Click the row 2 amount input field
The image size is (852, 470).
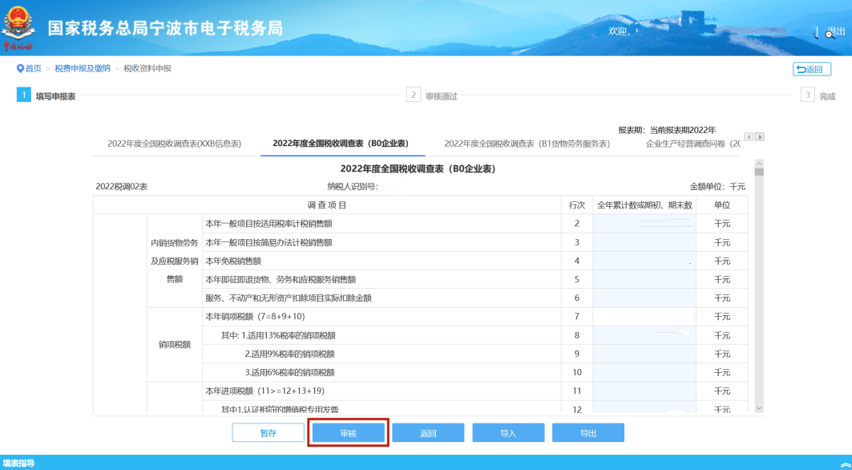(644, 224)
